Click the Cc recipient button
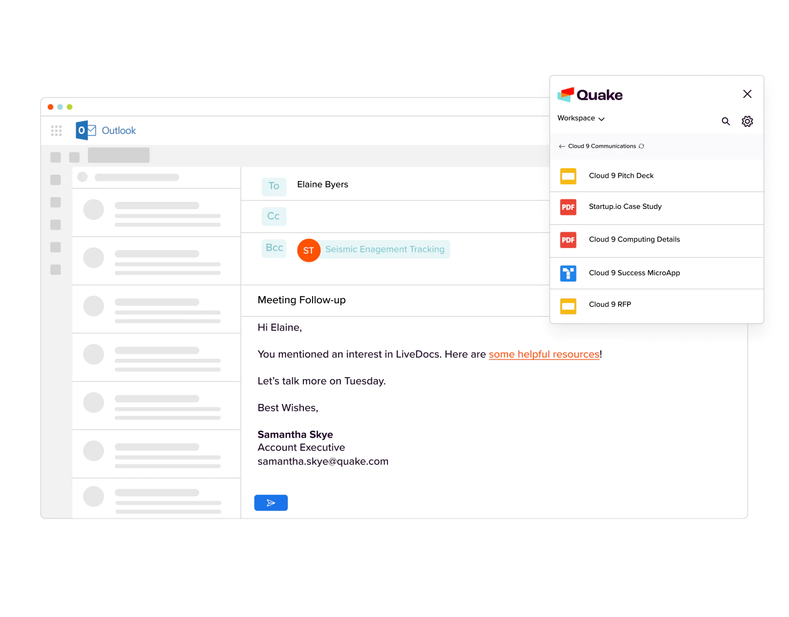This screenshot has width=789, height=617. [274, 216]
